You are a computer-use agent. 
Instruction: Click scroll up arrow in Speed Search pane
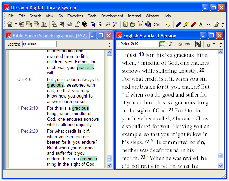110,52
